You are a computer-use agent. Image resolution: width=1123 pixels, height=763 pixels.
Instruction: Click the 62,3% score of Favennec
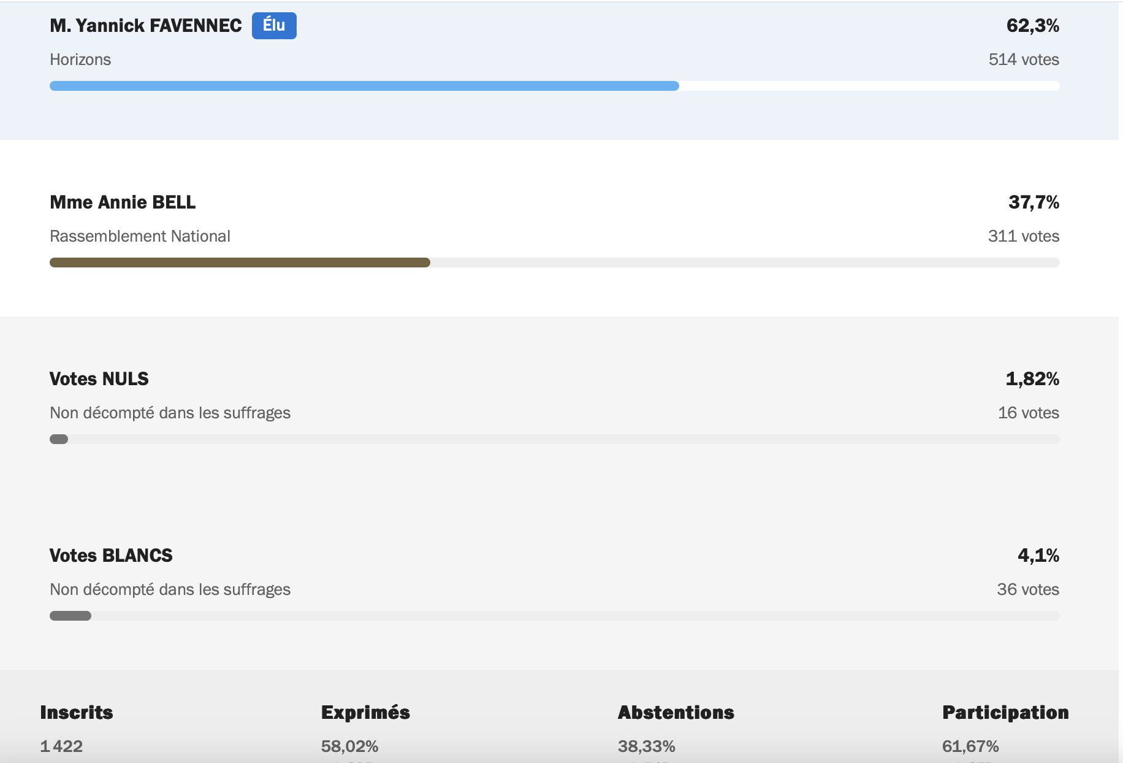pyautogui.click(x=1032, y=26)
